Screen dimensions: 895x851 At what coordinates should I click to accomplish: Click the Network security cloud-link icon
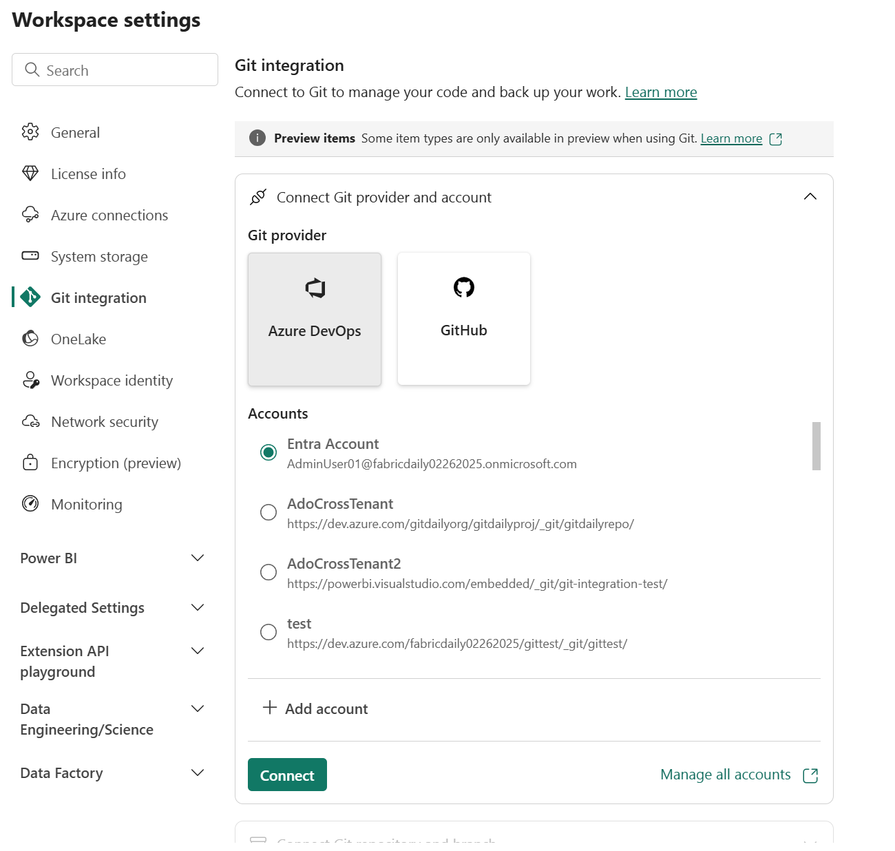(x=30, y=421)
